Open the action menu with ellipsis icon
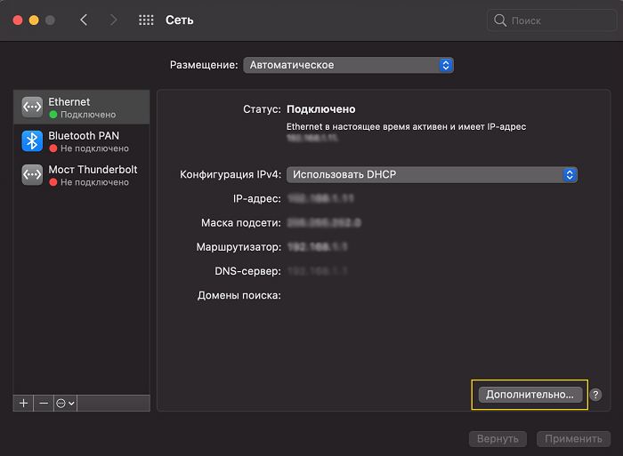Screen dimensions: 623x456 [x=65, y=403]
